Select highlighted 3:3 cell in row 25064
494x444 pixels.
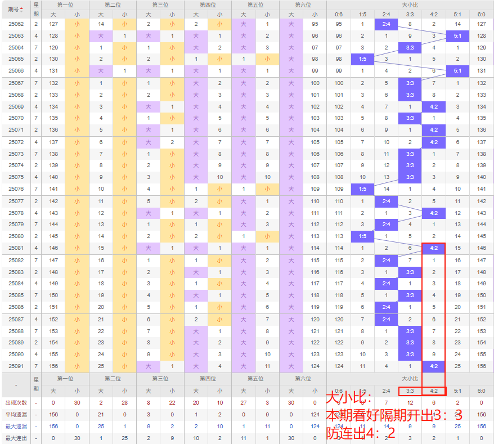410,48
